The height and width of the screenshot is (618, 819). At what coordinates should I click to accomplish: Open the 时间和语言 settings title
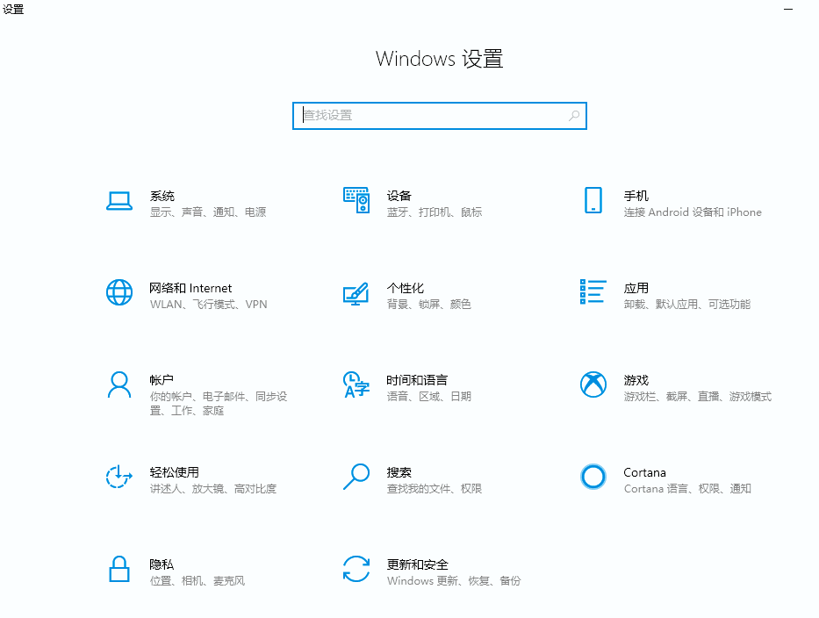point(417,380)
